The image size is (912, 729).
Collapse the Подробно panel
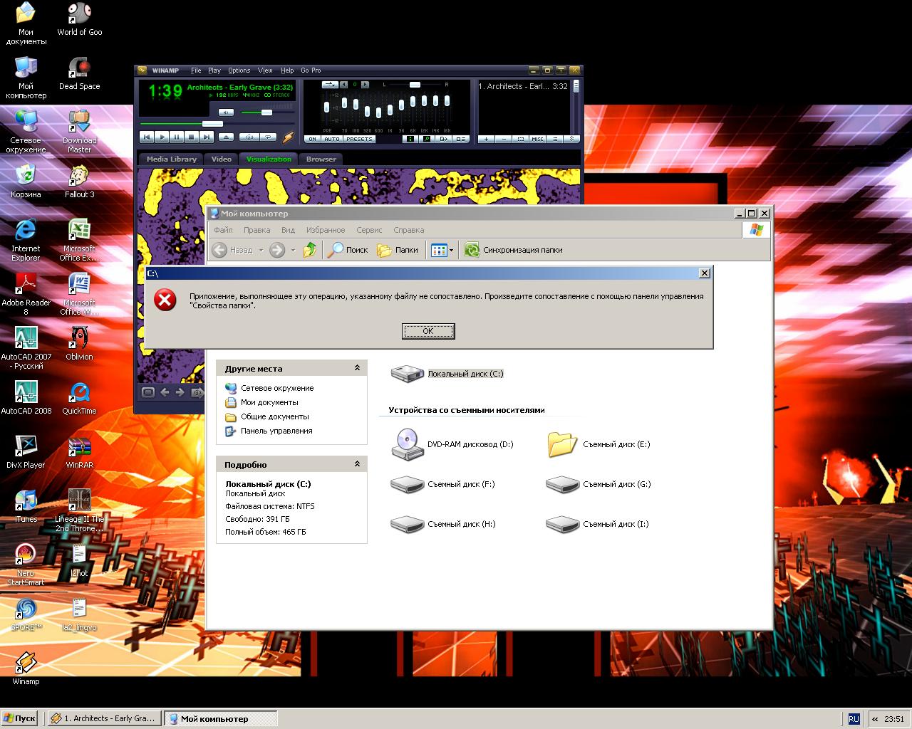357,464
